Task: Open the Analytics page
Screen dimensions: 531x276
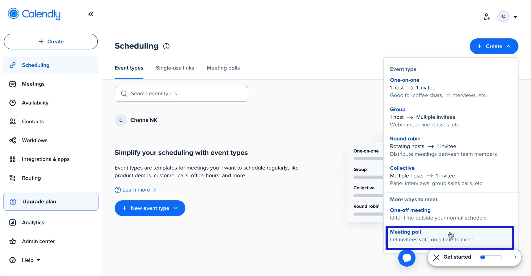Action: click(x=33, y=222)
